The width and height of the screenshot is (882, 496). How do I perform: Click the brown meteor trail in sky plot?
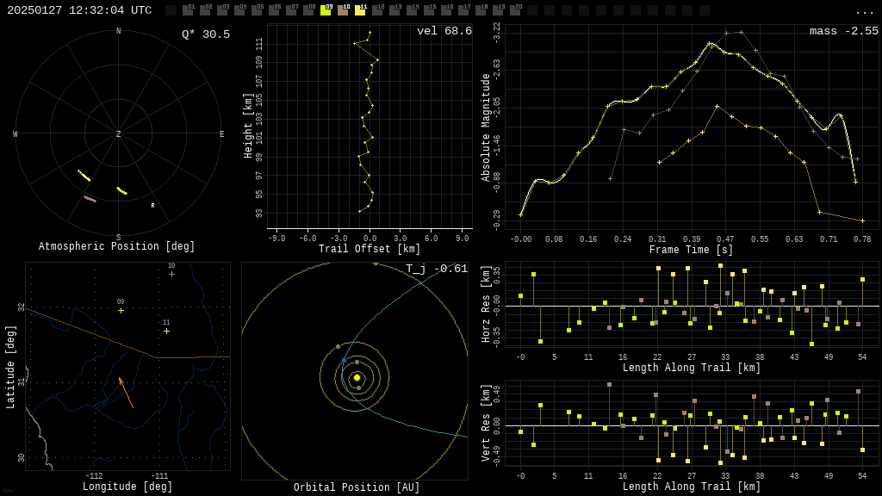click(90, 199)
